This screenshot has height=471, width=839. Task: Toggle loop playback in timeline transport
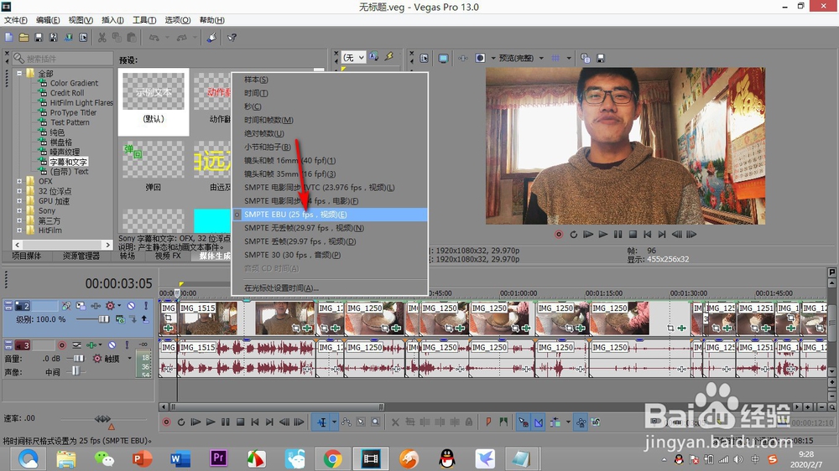tap(181, 422)
